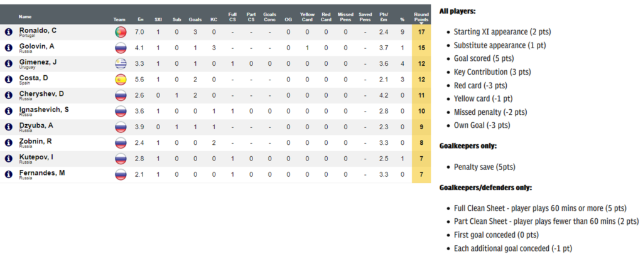Image resolution: width=643 pixels, height=259 pixels.
Task: Toggle the sort arrow under Round Points
Action: pos(421,23)
